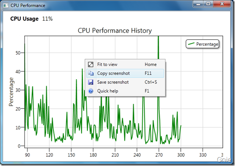Click the 330 tick label on the x-axis
Image resolution: width=235 pixels, height=166 pixels.
click(203, 155)
